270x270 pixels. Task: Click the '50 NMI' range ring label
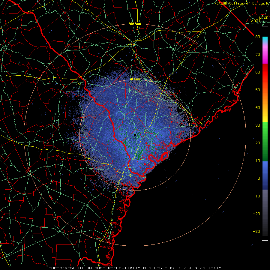pyautogui.click(x=135, y=79)
